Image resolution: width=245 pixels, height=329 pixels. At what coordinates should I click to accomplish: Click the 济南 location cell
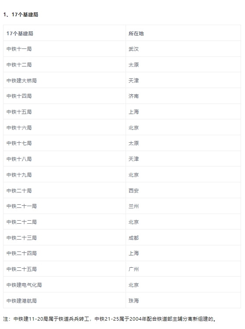183,96
